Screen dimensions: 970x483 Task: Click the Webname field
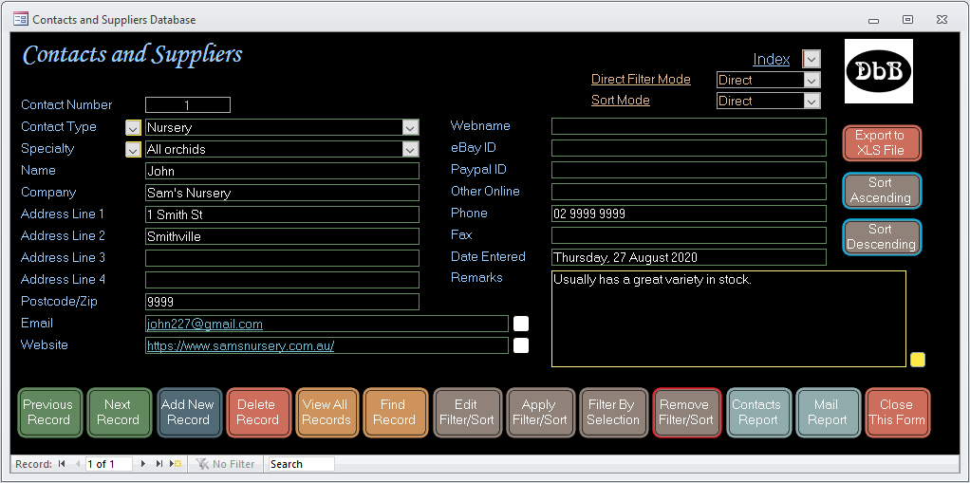[x=688, y=126]
